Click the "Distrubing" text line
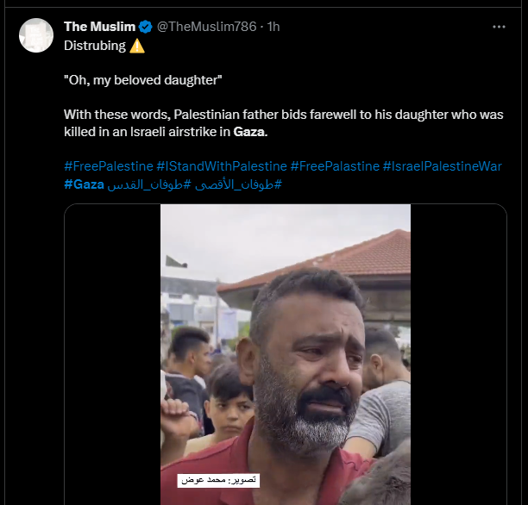This screenshot has width=528, height=505. click(95, 46)
